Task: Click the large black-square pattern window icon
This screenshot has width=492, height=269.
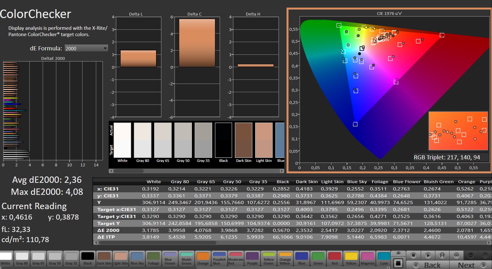Action: pos(399,263)
